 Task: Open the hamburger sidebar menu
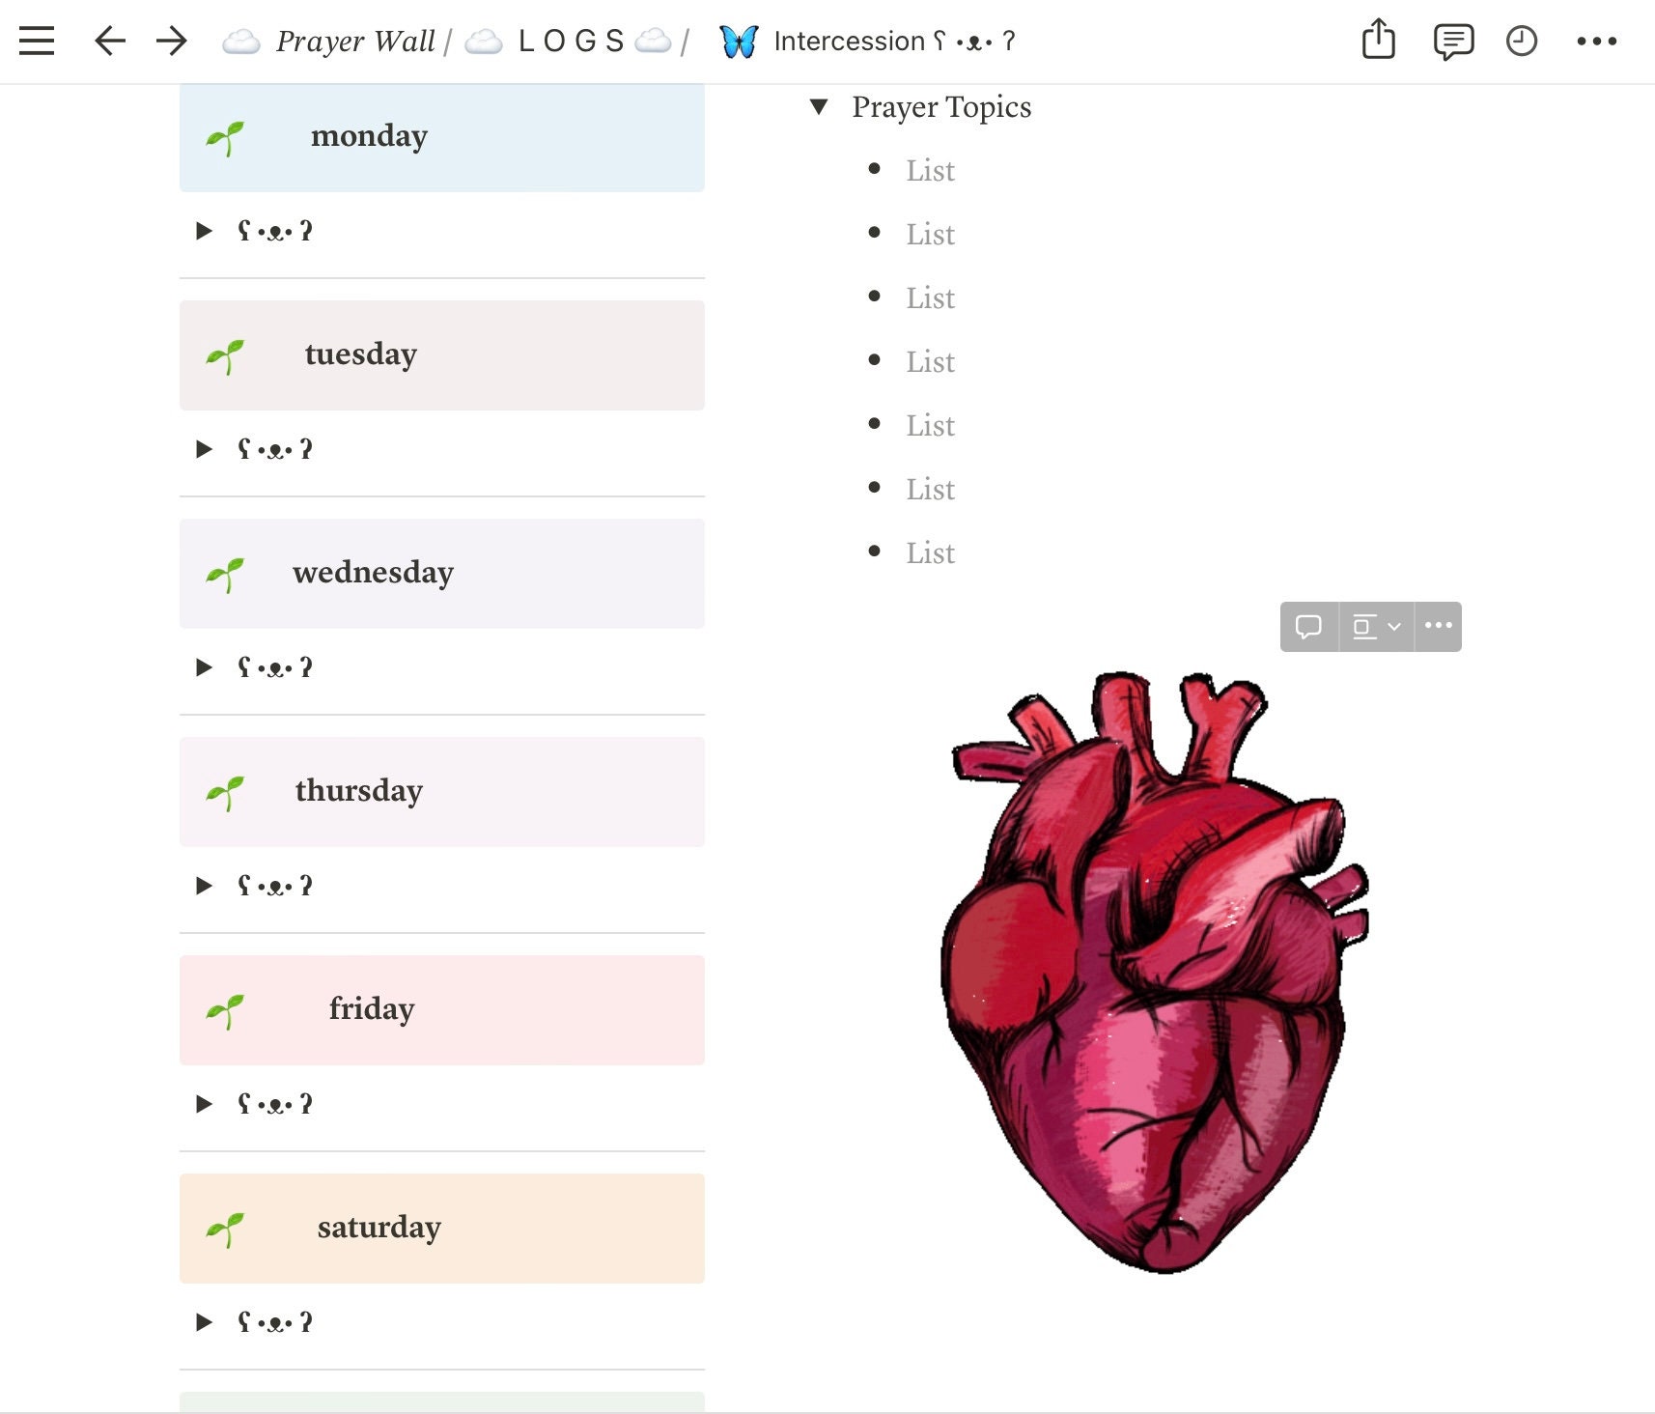[x=37, y=41]
